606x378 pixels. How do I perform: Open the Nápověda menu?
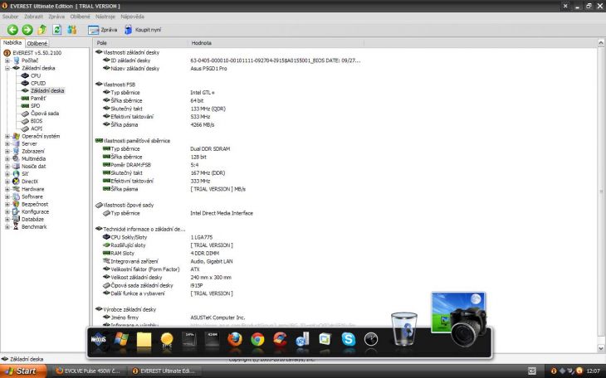coord(132,17)
